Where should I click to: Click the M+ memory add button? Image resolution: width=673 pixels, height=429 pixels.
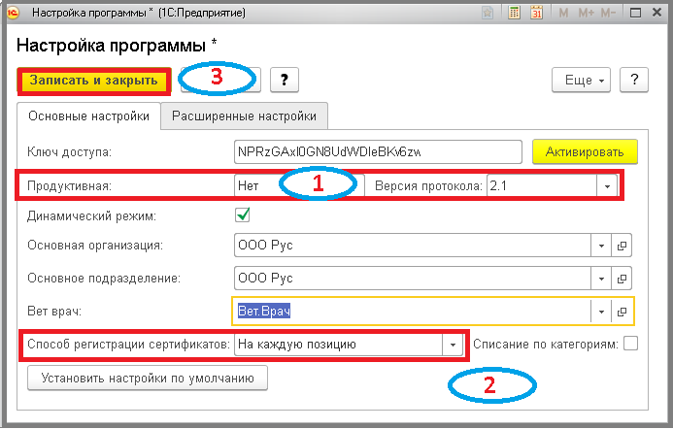pyautogui.click(x=587, y=13)
